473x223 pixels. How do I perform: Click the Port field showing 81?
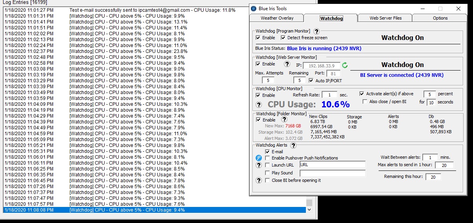click(x=333, y=73)
